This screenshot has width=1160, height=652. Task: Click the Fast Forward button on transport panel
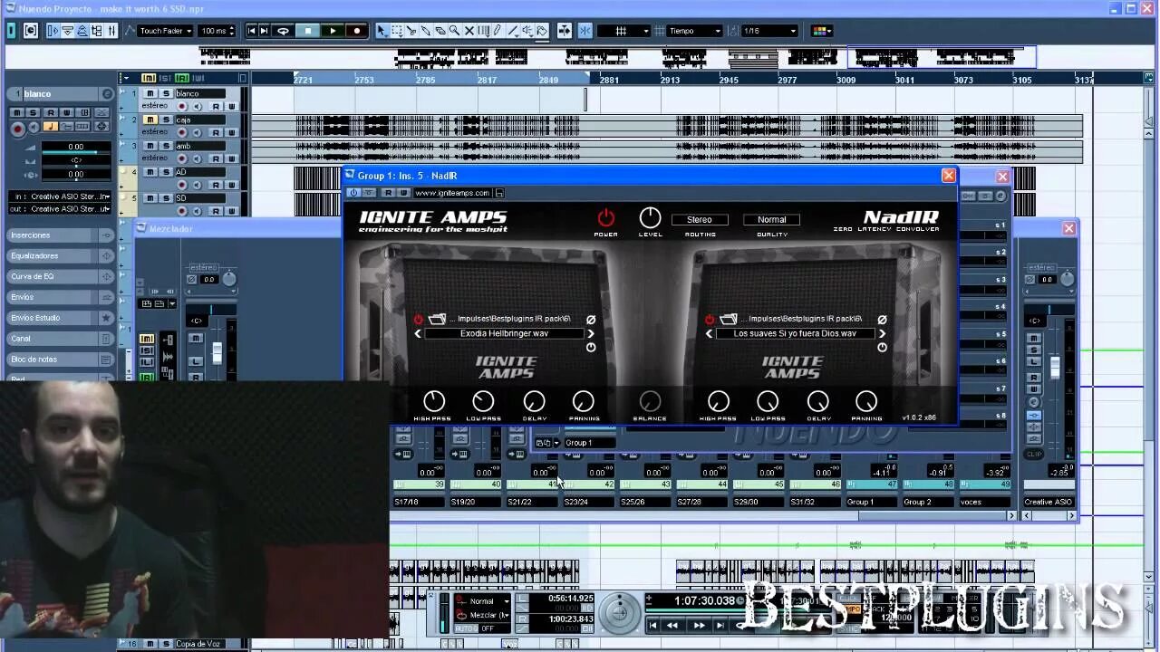699,625
